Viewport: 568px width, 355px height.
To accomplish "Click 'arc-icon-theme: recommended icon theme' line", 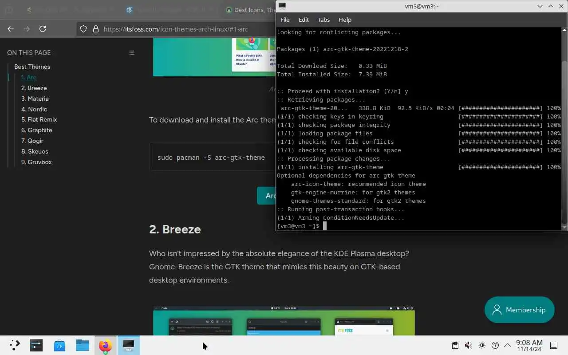I will tap(359, 184).
